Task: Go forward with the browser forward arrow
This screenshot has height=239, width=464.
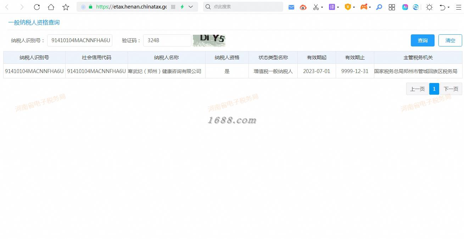Action: point(22,7)
